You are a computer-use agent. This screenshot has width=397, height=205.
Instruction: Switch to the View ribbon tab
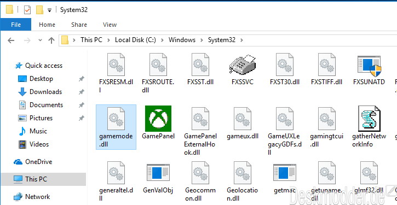(110, 25)
